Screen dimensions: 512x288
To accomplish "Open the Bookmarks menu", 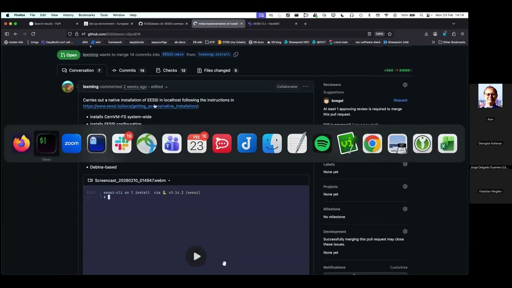I will (x=87, y=15).
